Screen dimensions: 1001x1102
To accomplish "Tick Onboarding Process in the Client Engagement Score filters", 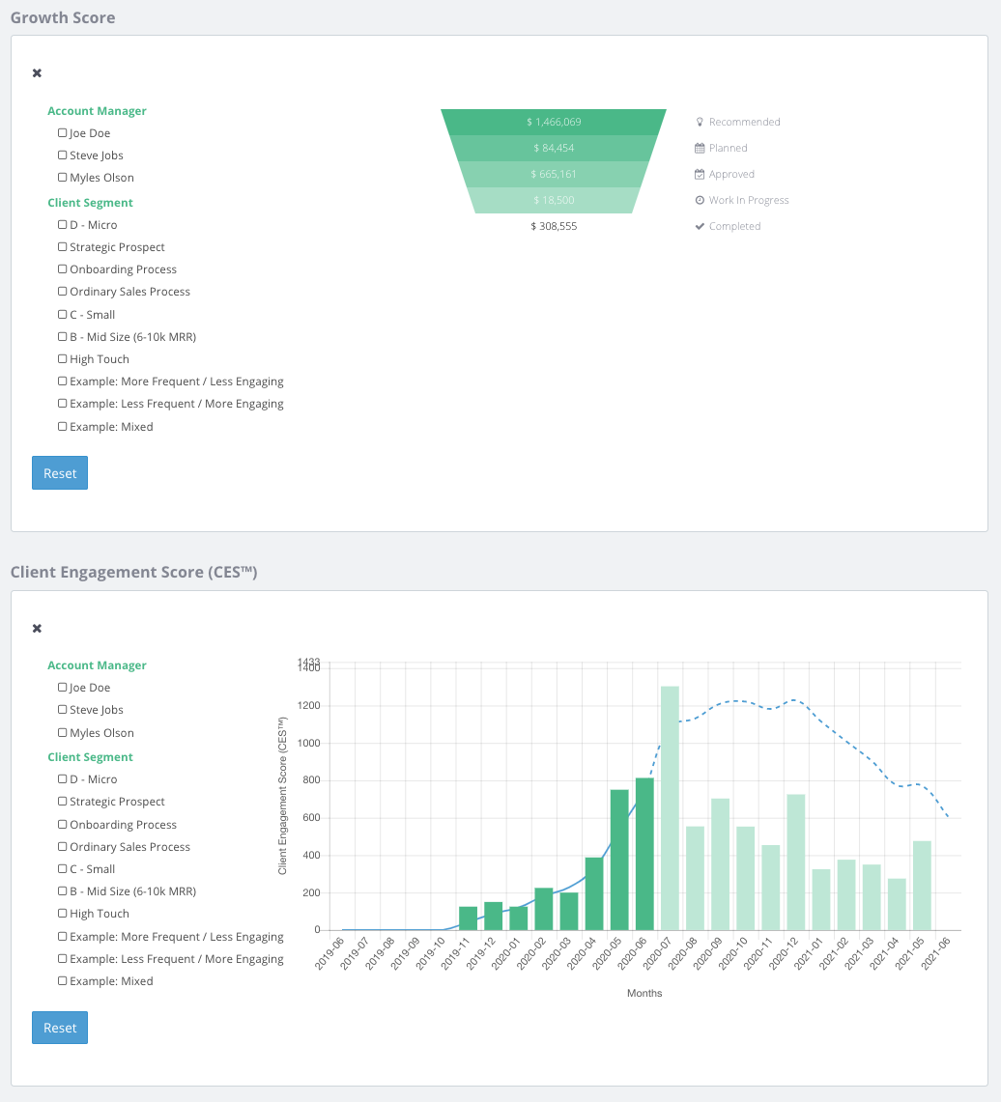I will coord(63,825).
